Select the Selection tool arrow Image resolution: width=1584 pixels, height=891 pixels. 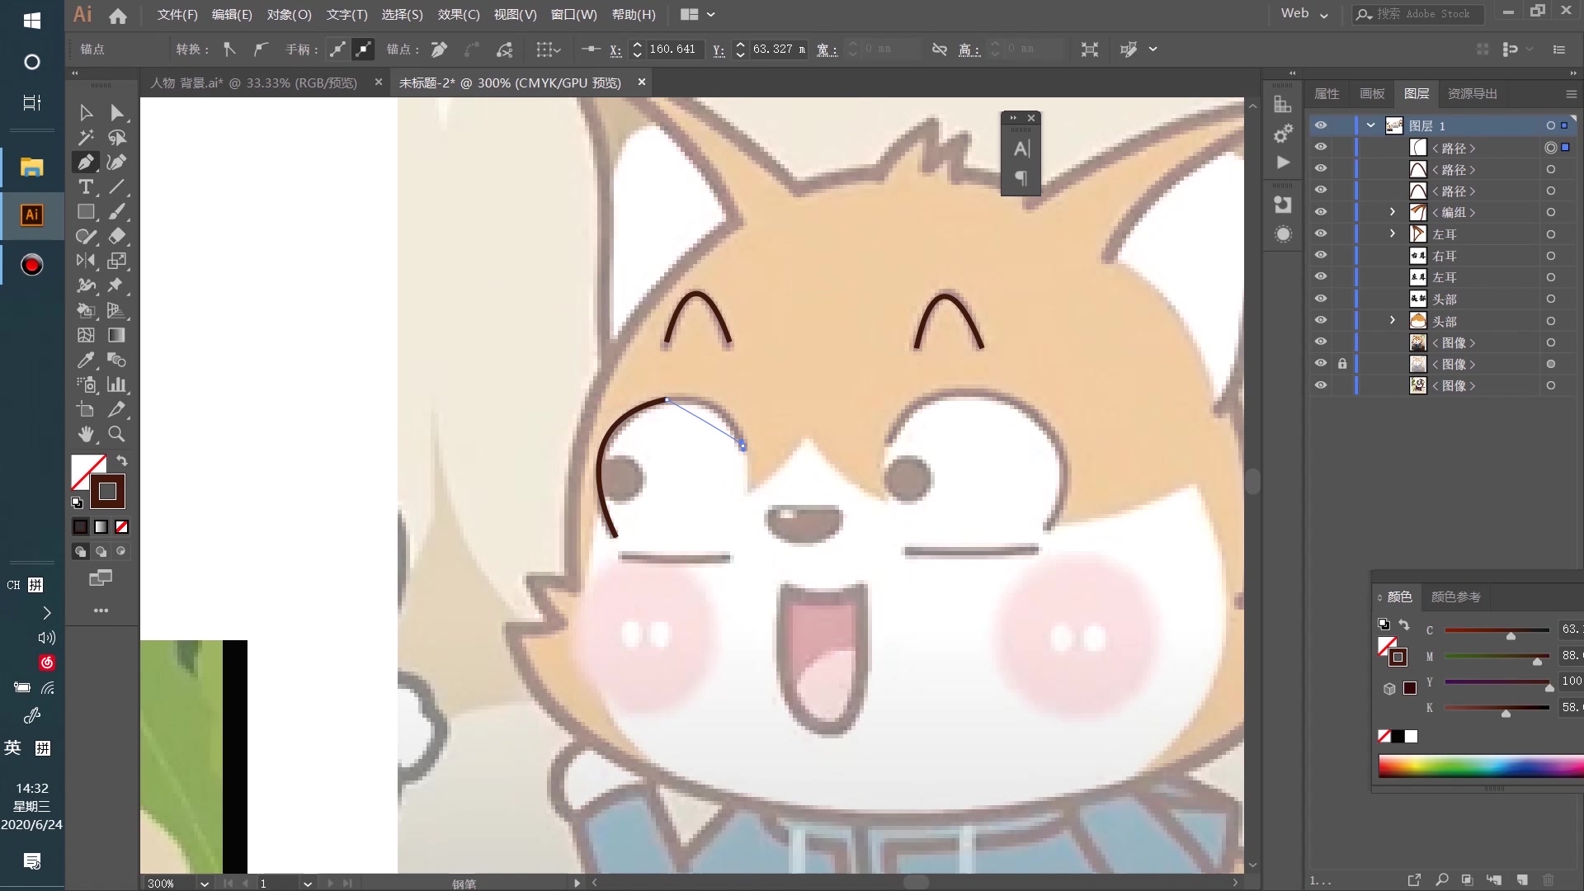86,112
